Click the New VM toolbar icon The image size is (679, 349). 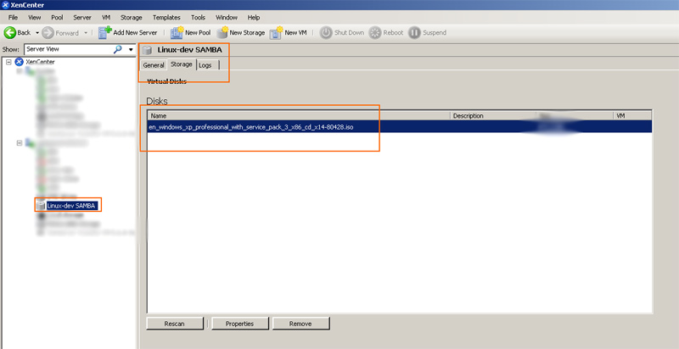276,32
